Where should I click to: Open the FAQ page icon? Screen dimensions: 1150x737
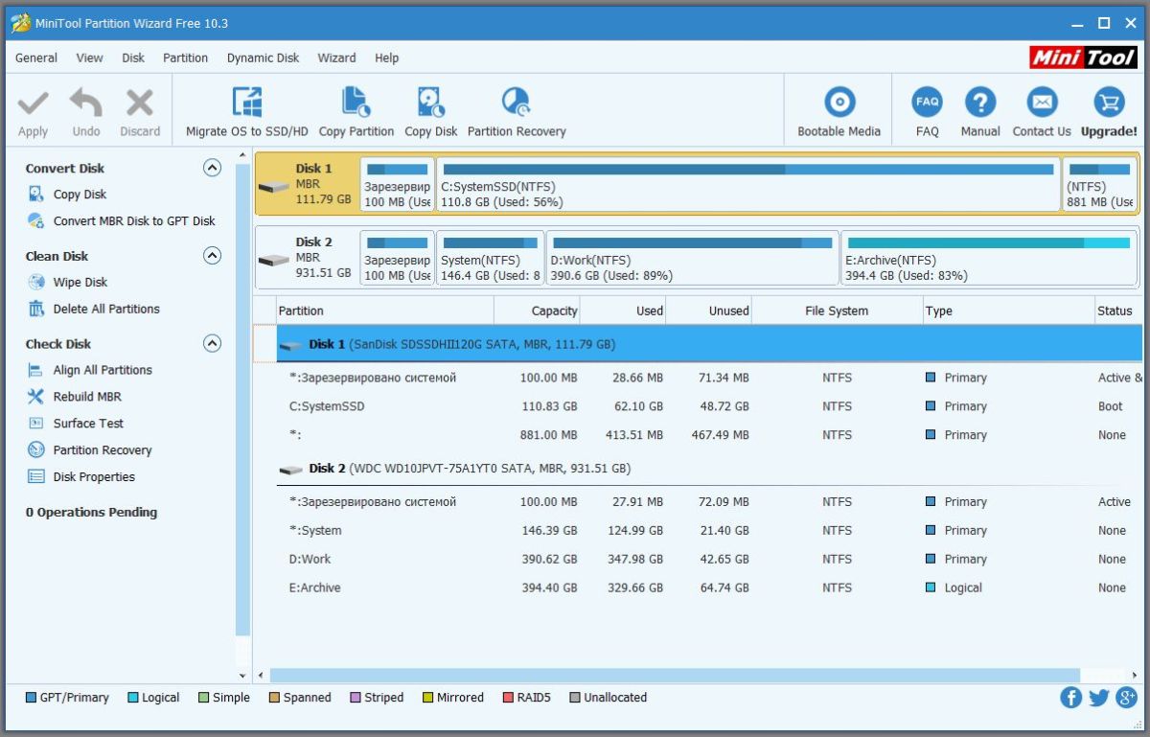click(x=927, y=102)
